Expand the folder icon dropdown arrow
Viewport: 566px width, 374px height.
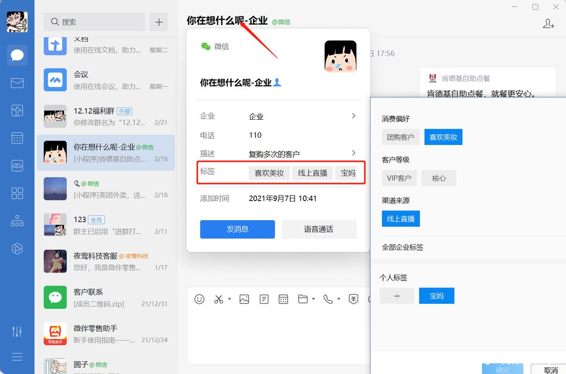click(x=313, y=299)
